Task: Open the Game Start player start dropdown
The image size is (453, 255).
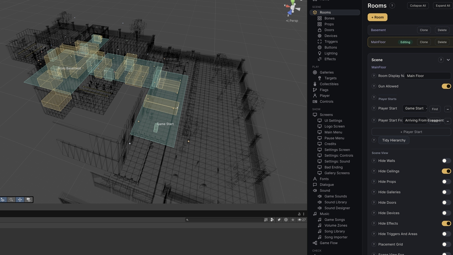Action: (415, 108)
